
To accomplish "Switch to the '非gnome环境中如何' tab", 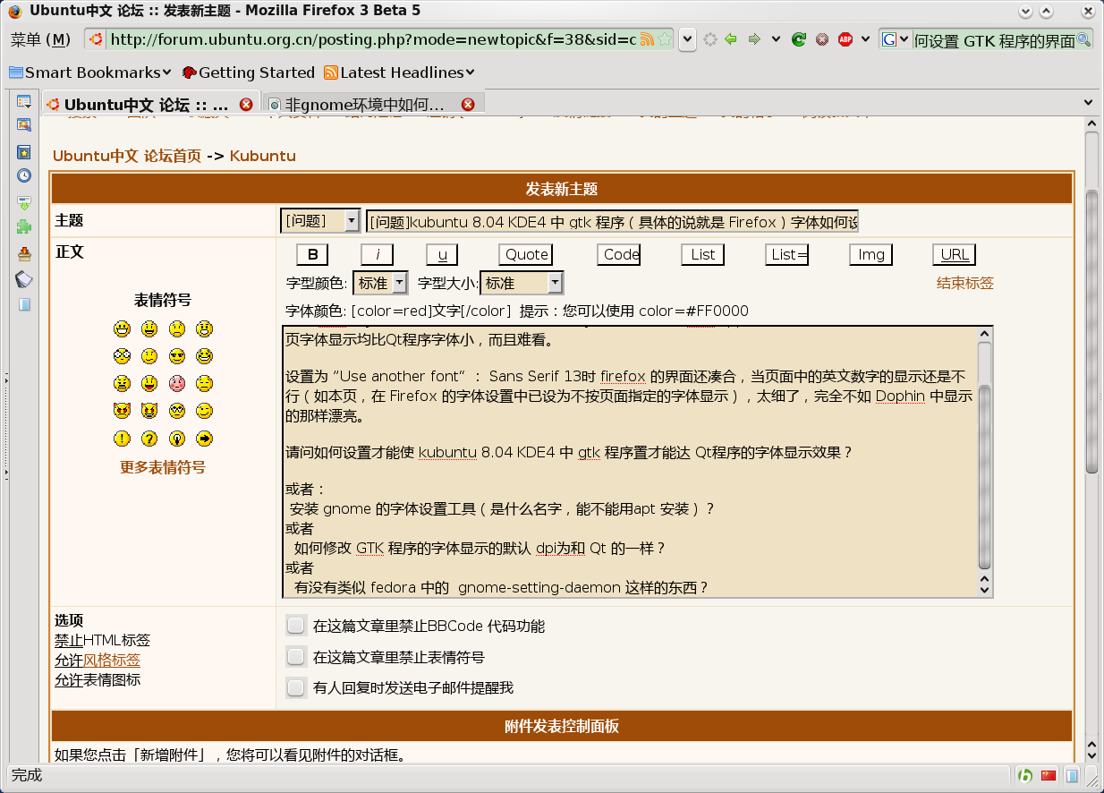I will 374,104.
